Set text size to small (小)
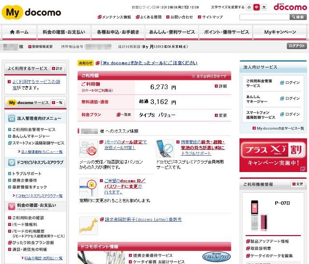The width and height of the screenshot is (309, 264). pos(249,8)
